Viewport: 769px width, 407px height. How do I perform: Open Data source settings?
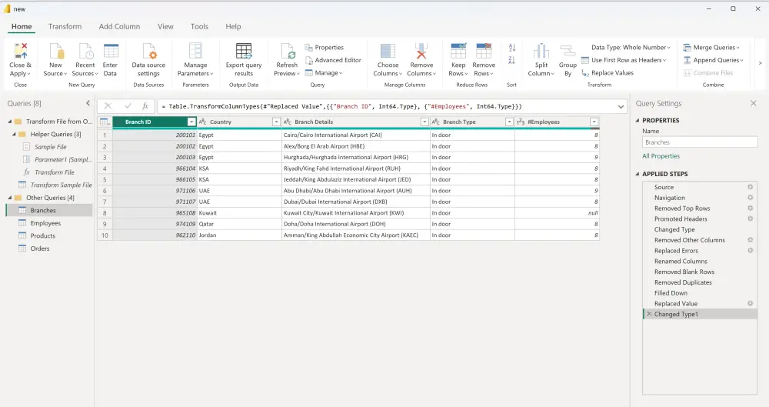[x=148, y=51]
